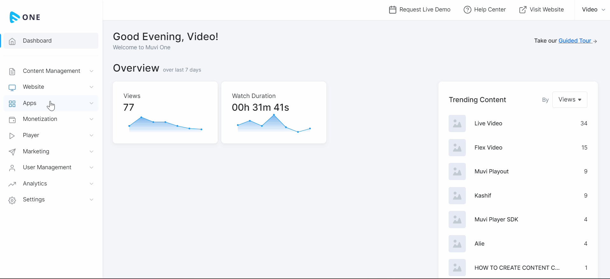This screenshot has width=610, height=279.
Task: Click Visit Website link
Action: (x=541, y=10)
